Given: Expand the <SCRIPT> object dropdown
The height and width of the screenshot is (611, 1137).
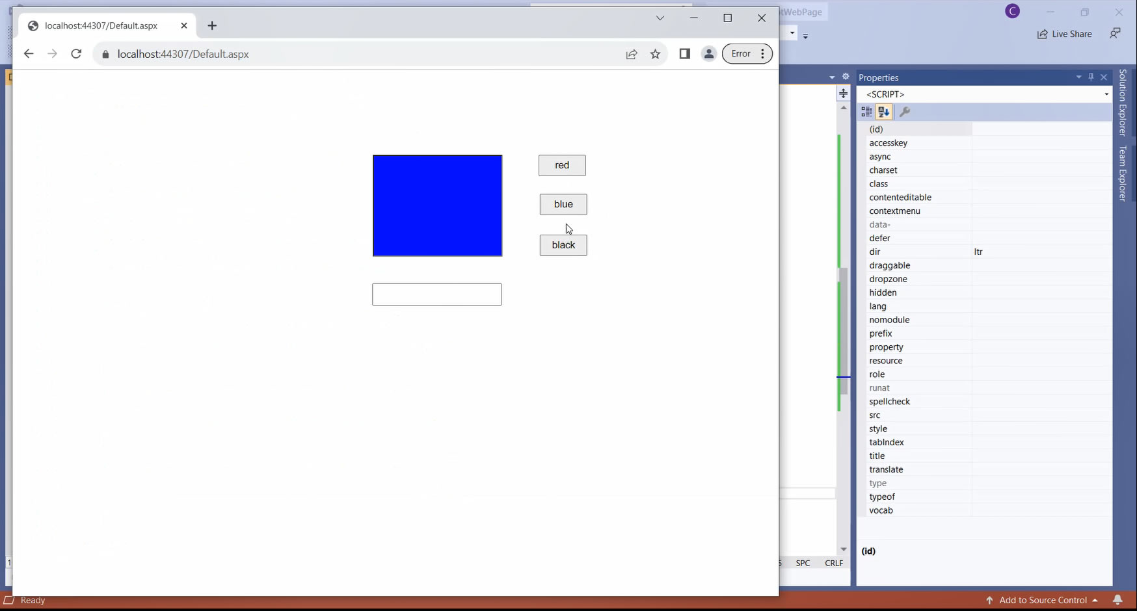Looking at the screenshot, I should [1106, 94].
